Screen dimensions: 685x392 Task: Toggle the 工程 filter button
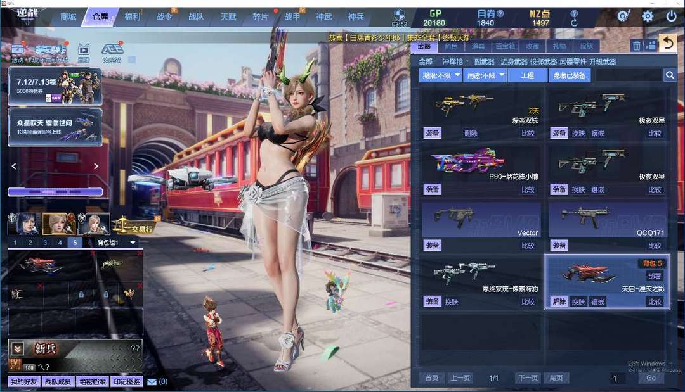pyautogui.click(x=527, y=75)
